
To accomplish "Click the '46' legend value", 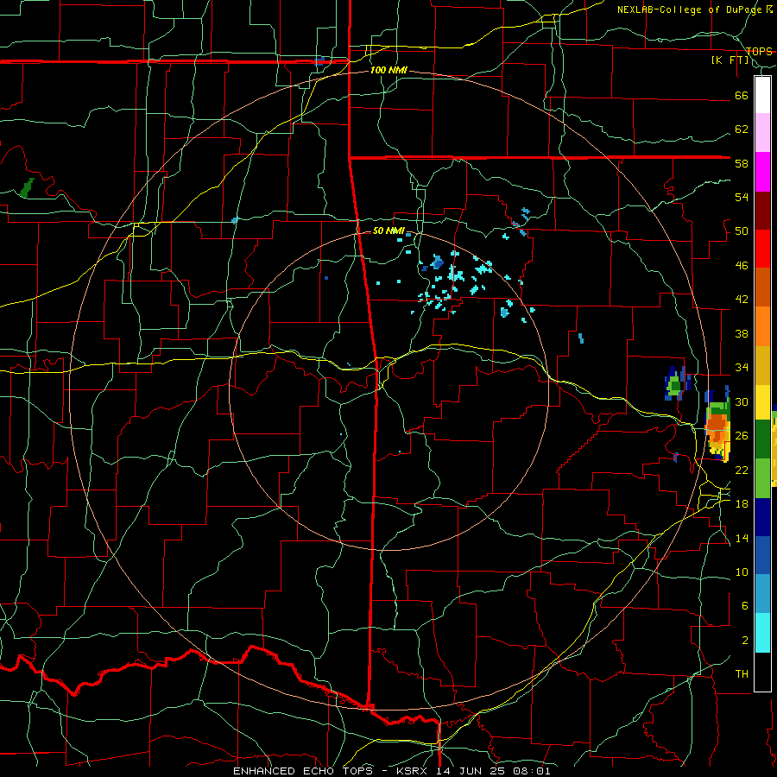I will pyautogui.click(x=742, y=266).
